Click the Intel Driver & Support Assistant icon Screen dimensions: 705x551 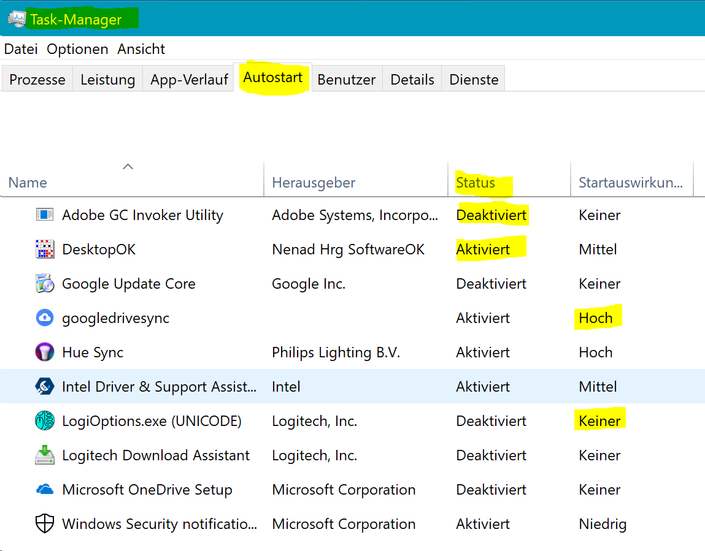tap(45, 387)
